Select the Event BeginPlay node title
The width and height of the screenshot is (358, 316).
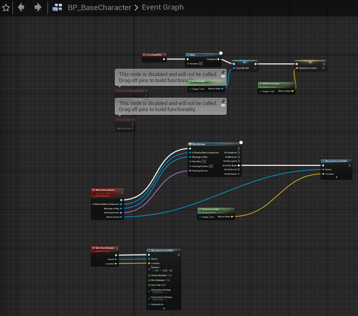coord(154,55)
